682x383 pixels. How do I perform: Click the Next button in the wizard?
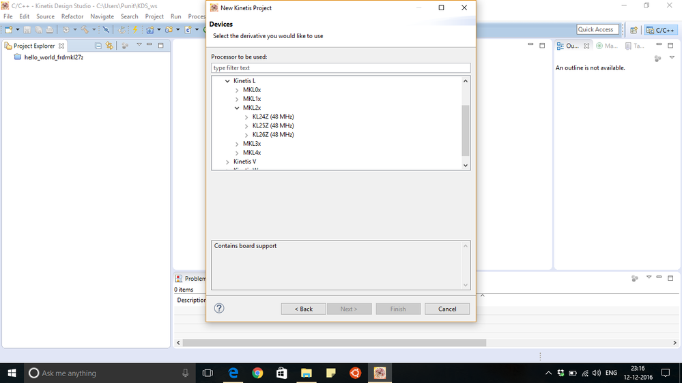click(x=350, y=309)
